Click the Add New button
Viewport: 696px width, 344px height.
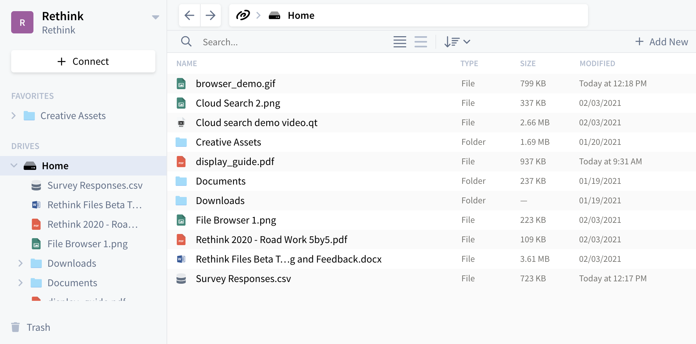coord(662,42)
